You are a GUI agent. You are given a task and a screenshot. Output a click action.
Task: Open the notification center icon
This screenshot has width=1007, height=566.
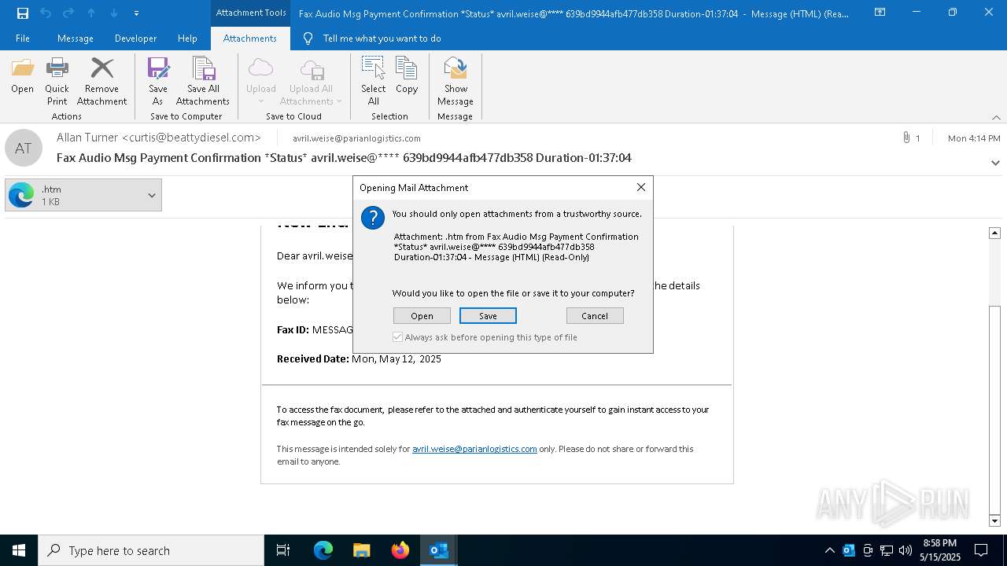[981, 550]
